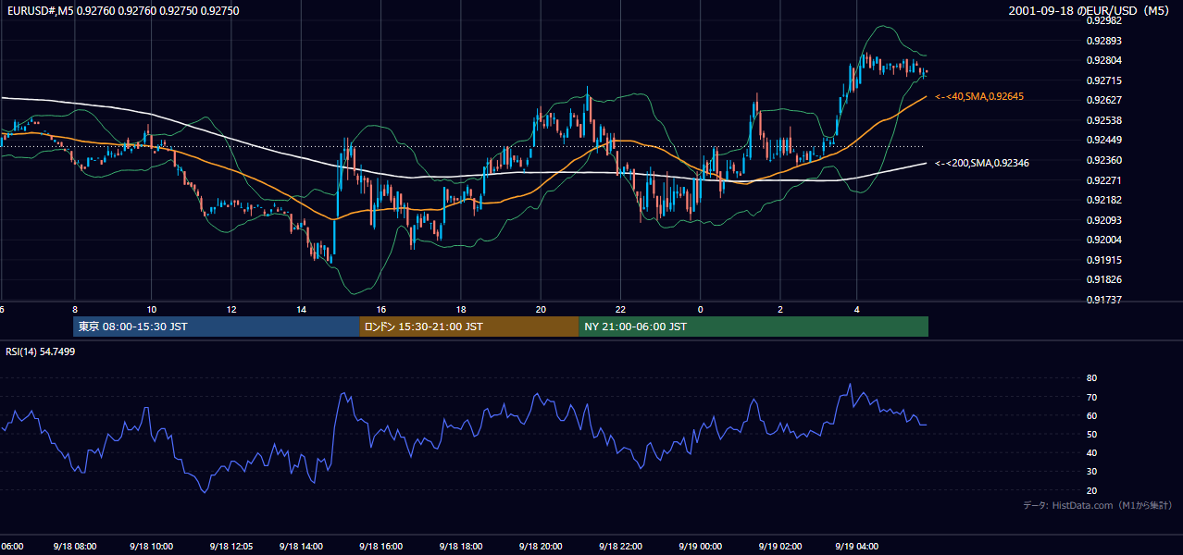Click RSI scale value 80
Image resolution: width=1183 pixels, height=555 pixels.
click(1091, 378)
